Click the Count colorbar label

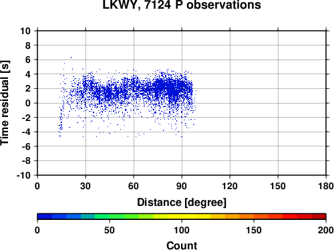(182, 245)
